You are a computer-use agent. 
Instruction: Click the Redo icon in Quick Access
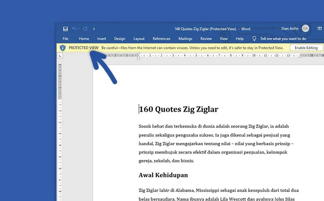click(x=85, y=29)
